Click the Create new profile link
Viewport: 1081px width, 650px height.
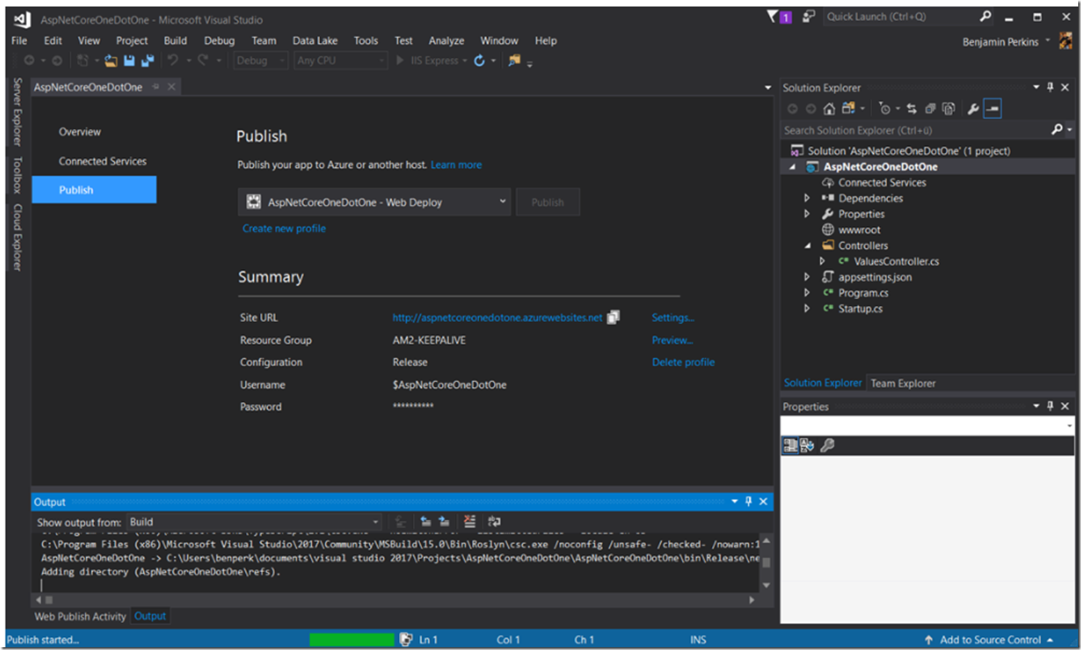point(284,228)
